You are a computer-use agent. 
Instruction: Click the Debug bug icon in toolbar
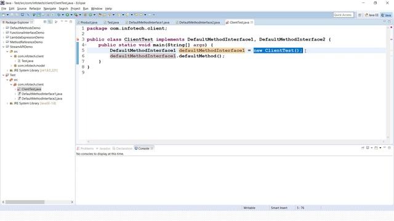[x=58, y=15]
